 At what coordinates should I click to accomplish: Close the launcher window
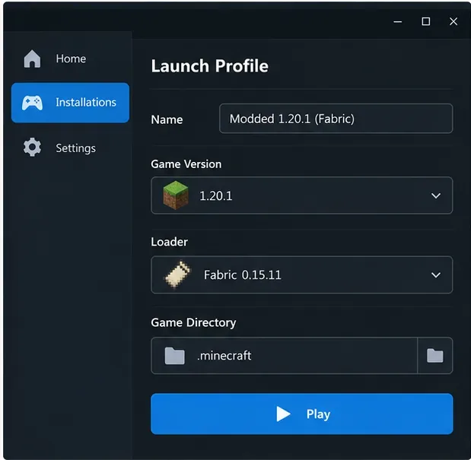[453, 21]
